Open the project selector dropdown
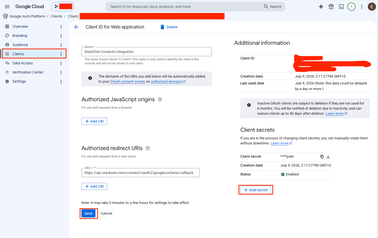This screenshot has height=238, width=378. [63, 7]
